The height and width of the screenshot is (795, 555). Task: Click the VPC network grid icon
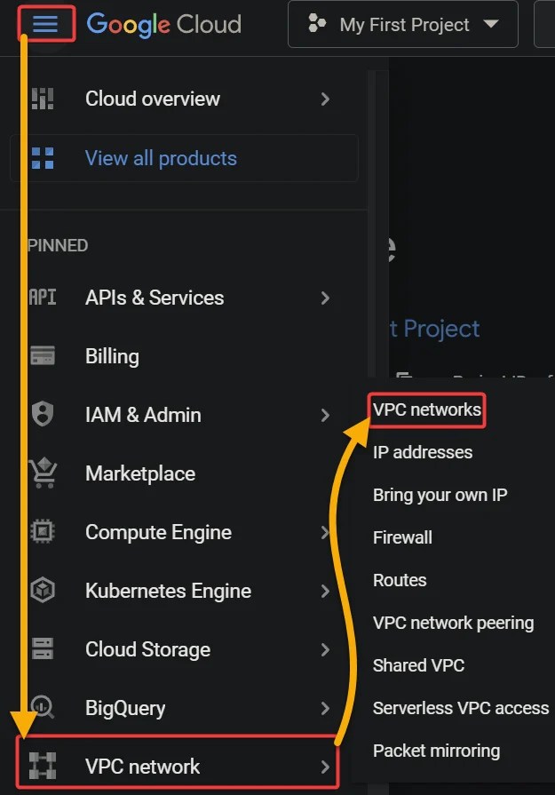coord(42,766)
